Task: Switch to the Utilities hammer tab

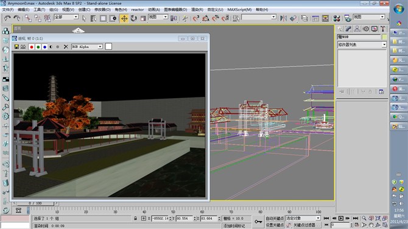Action: coord(383,29)
